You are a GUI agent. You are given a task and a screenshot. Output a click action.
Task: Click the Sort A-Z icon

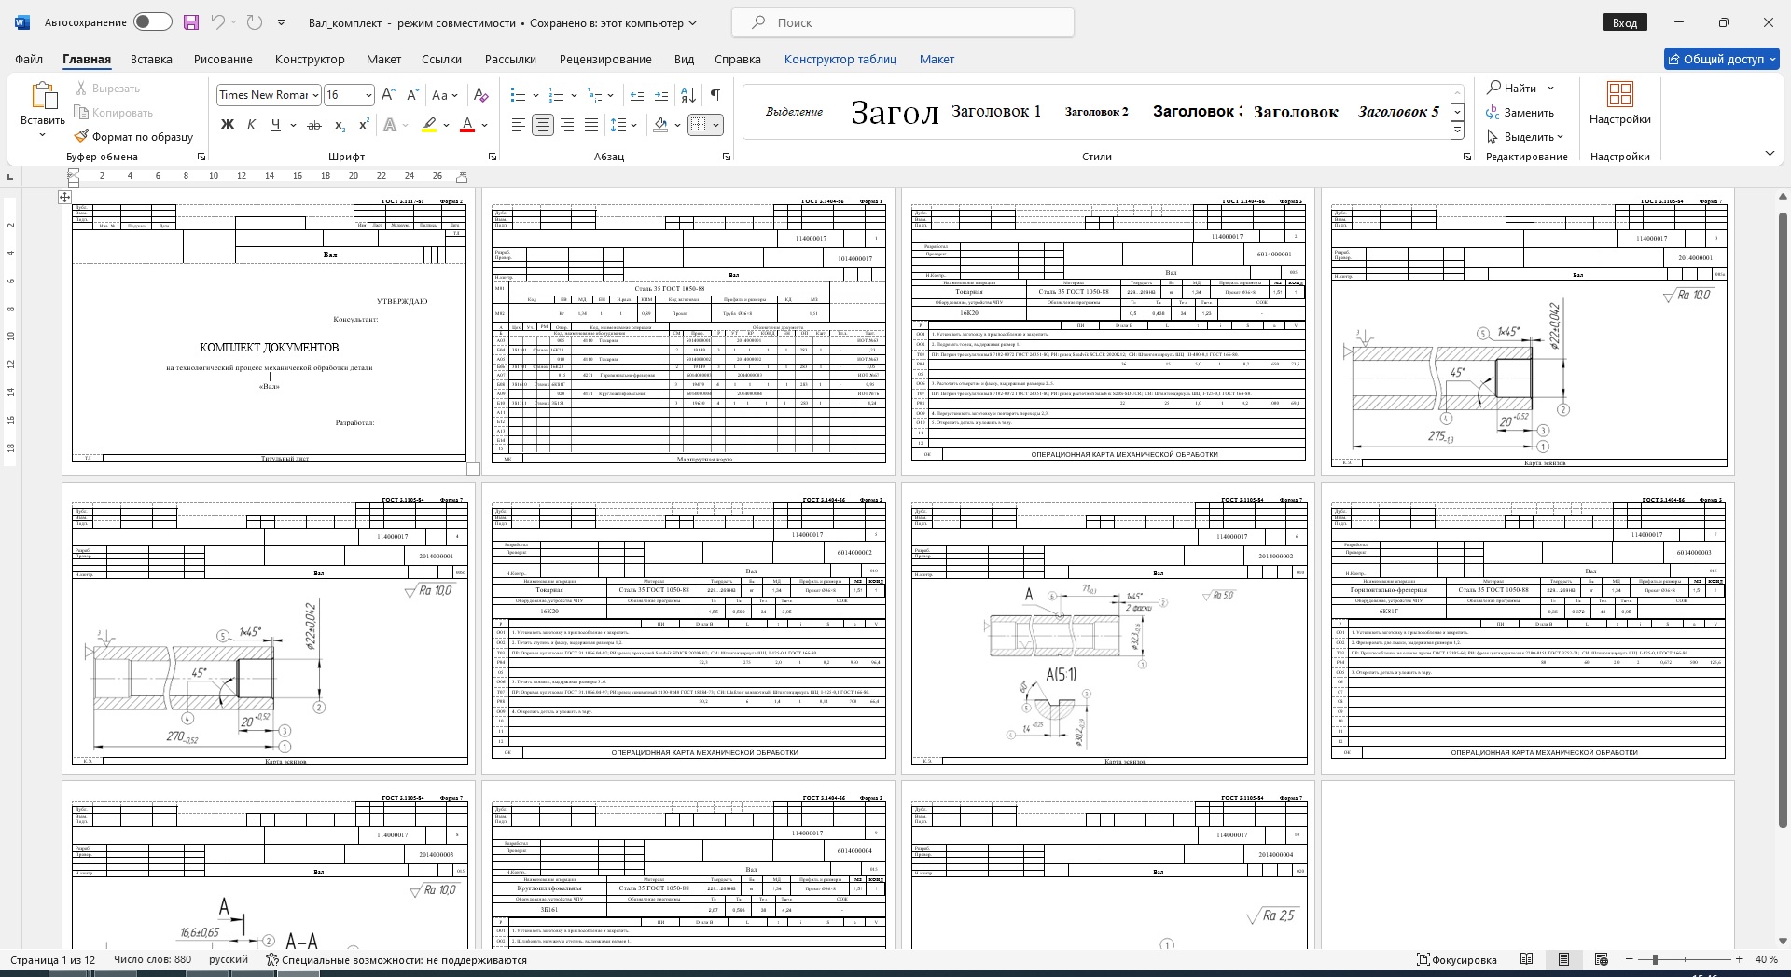click(688, 95)
